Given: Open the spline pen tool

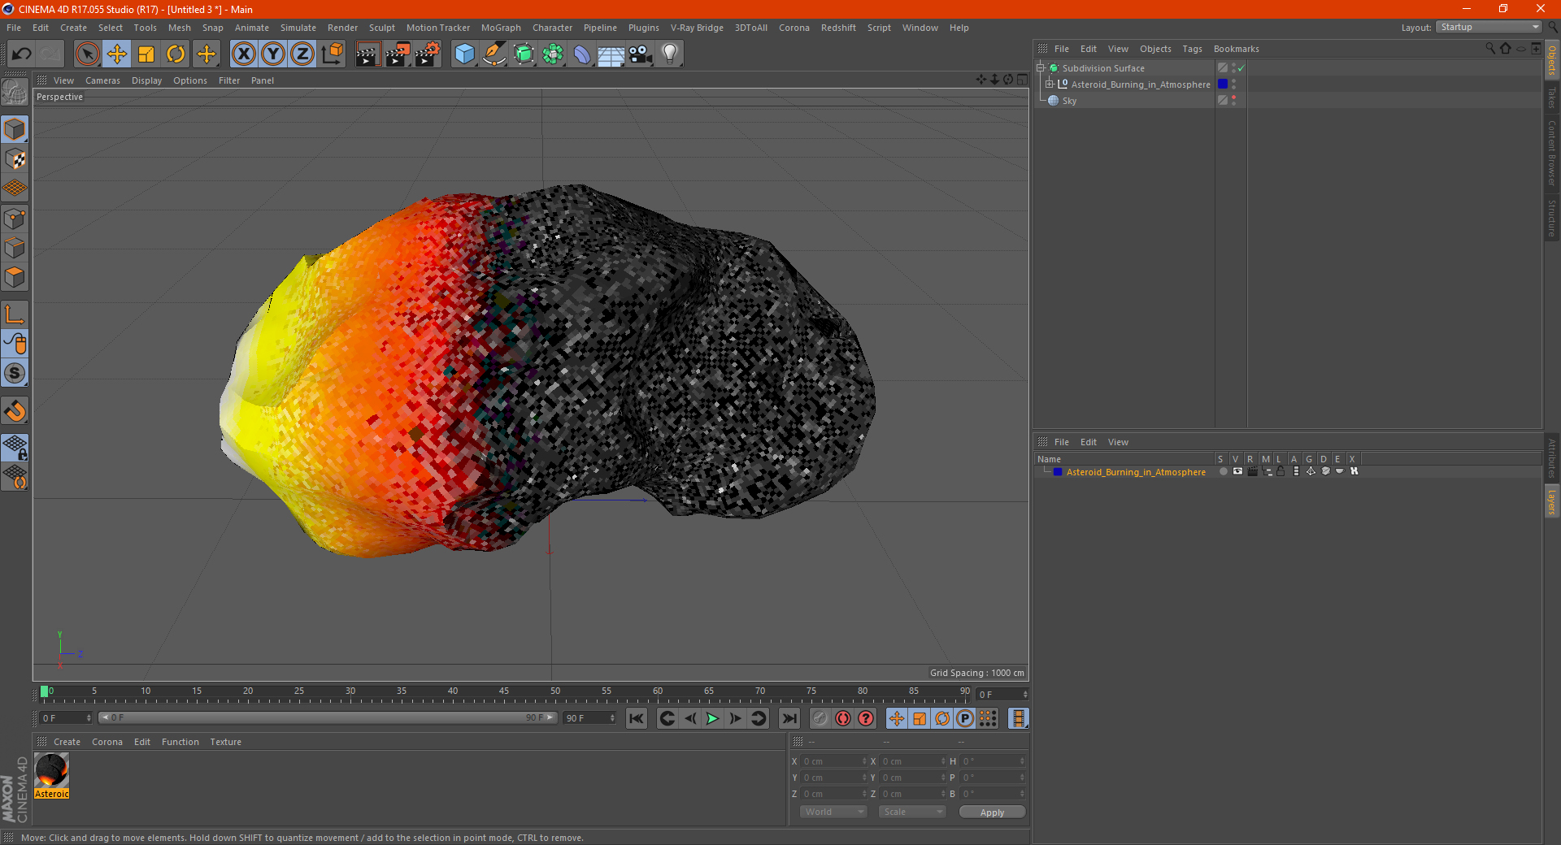Looking at the screenshot, I should (494, 54).
